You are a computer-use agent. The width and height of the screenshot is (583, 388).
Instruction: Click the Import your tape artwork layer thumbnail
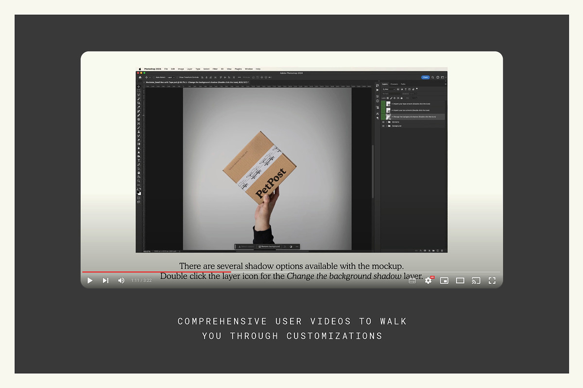pos(388,104)
